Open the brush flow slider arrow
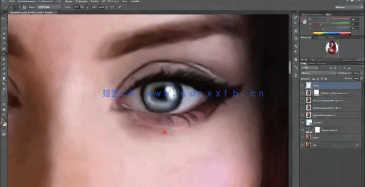This screenshot has height=187, width=365. (x=106, y=7)
